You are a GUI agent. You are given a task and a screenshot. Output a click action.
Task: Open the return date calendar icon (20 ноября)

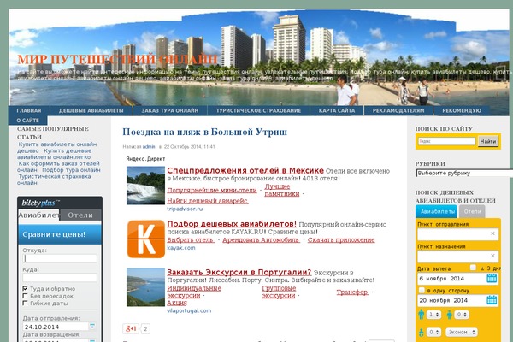pos(492,300)
